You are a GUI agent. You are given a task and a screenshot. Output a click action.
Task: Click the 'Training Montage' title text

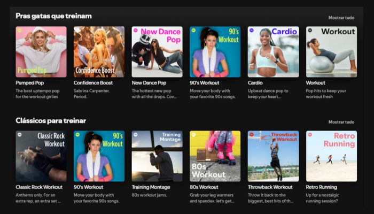pos(151,187)
